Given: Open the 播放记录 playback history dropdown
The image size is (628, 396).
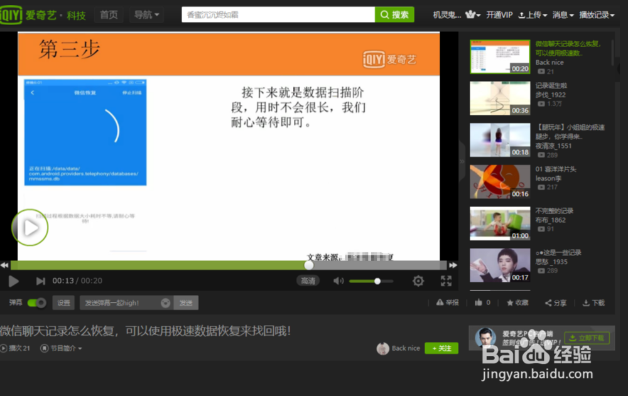Looking at the screenshot, I should click(595, 14).
